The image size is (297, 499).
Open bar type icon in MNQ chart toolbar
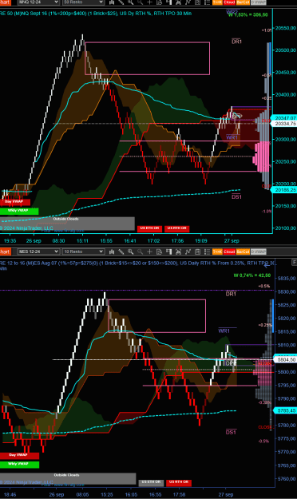[112, 2]
